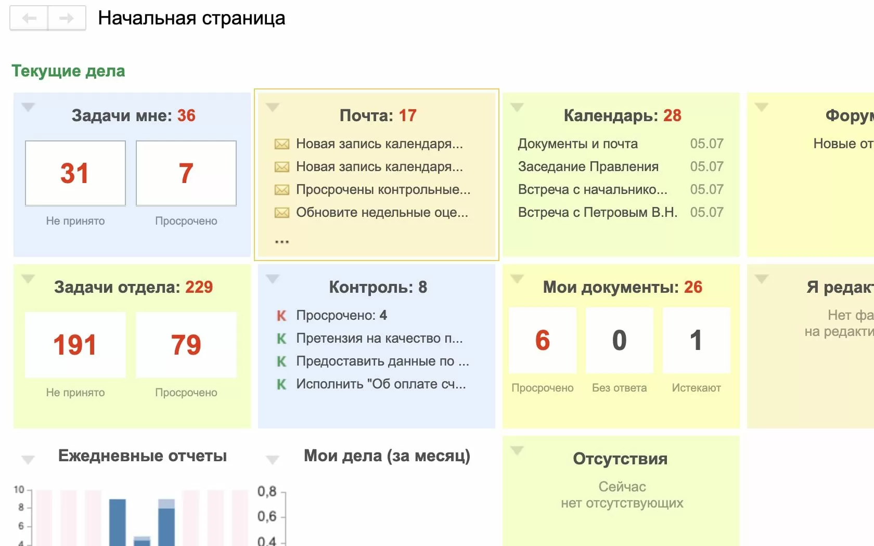Click the 6 'Просрочено' tile in Мои документы
The image size is (874, 546).
click(x=543, y=340)
